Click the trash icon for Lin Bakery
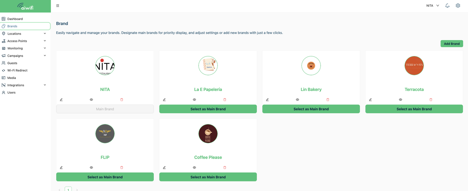 coord(328,100)
